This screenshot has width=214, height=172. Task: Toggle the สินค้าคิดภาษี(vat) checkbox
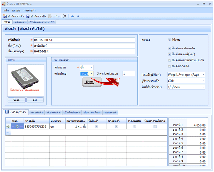click(x=169, y=54)
